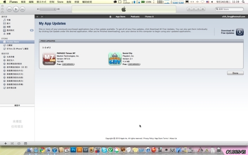Open the iTunes menu in menu bar
This screenshot has width=248, height=155.
coord(13,2)
